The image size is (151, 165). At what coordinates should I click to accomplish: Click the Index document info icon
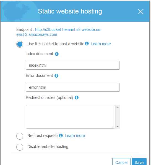coord(57,54)
